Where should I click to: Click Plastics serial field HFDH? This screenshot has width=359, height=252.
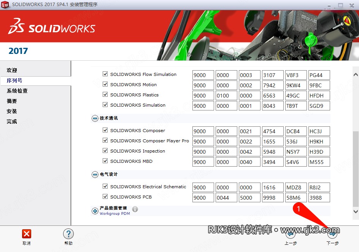(319, 96)
